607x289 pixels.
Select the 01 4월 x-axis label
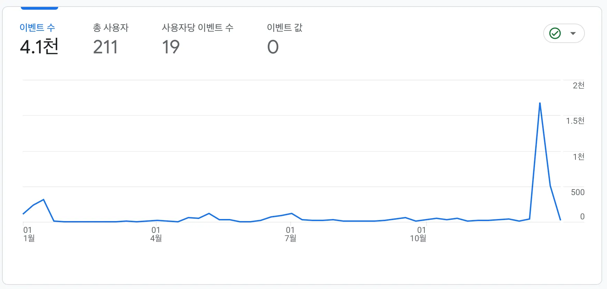[x=156, y=234]
